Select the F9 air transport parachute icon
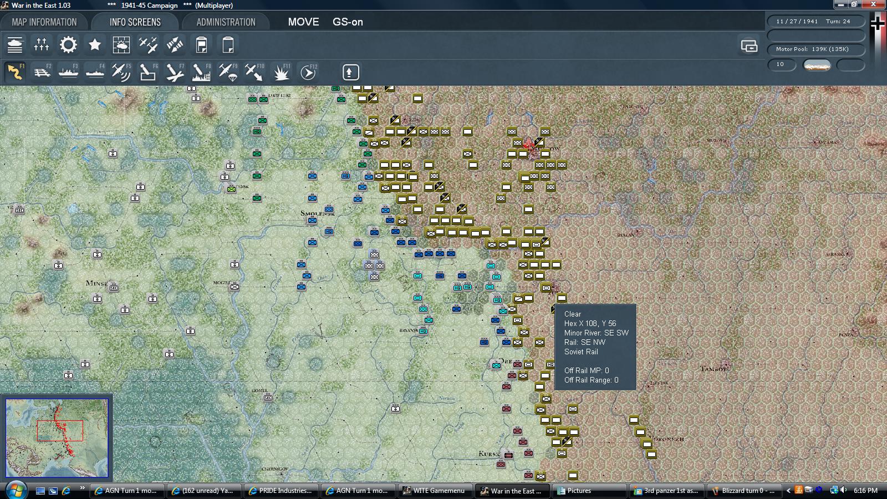 coord(228,72)
